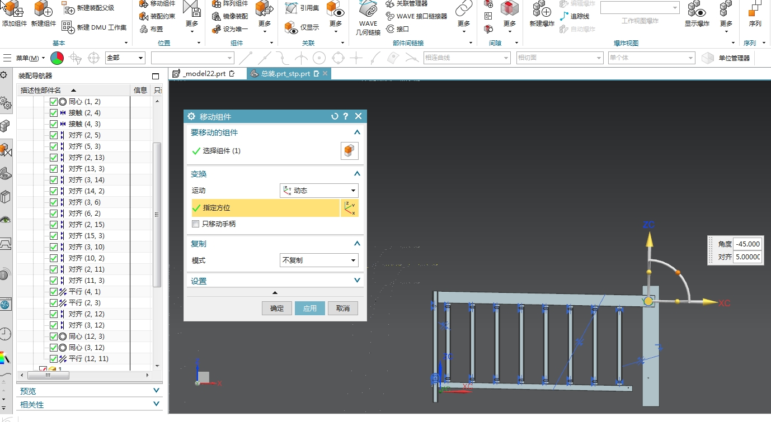Click the component selection cube icon in dialog
Screen dimensions: 771x422
[x=350, y=151]
